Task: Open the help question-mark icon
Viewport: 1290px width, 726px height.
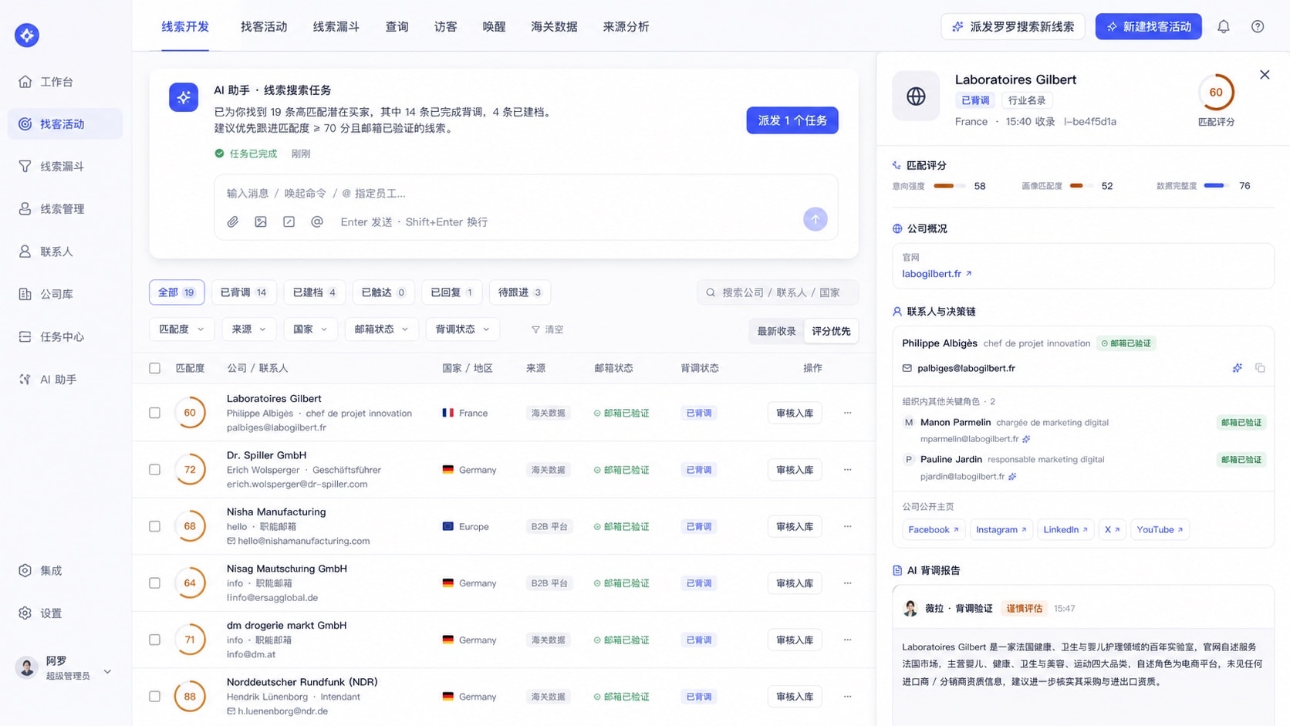Action: click(1258, 27)
